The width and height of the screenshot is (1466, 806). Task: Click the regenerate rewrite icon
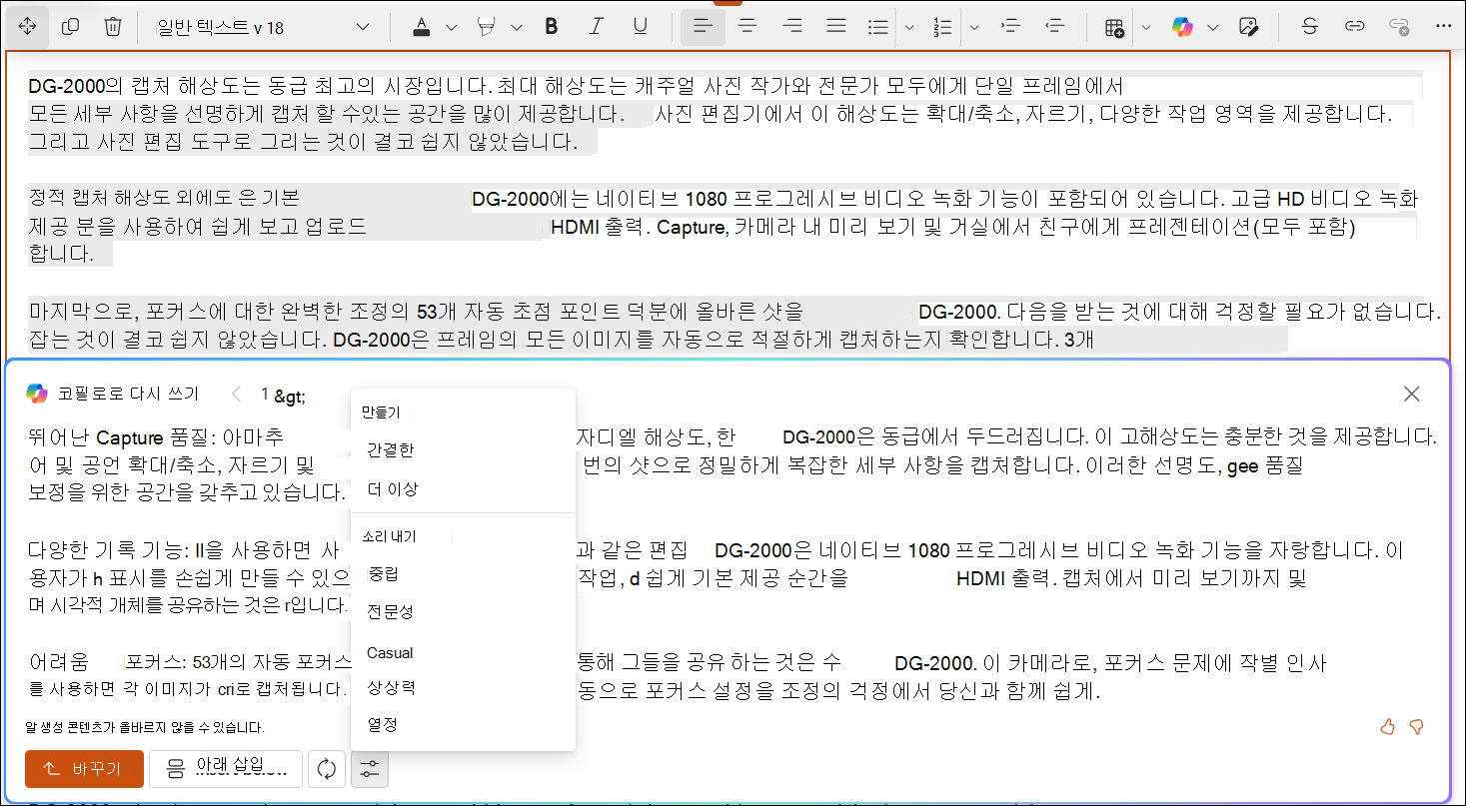pos(327,769)
